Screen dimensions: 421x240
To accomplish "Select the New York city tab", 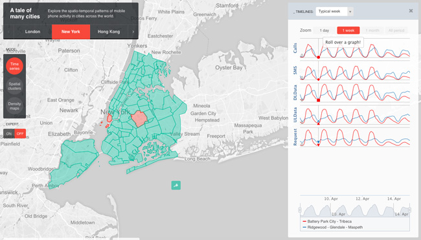I will [x=71, y=32].
